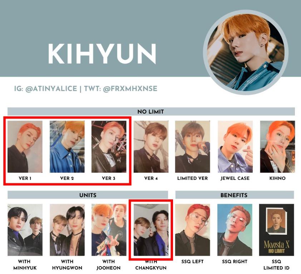Open the @FRXMHXNSE Twitter handle
The image size is (301, 274).
(x=130, y=89)
